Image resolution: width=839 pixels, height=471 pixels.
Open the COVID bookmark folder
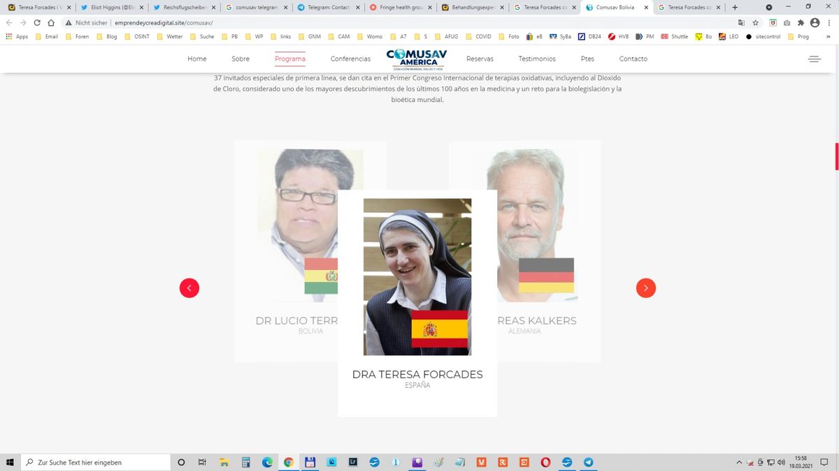point(479,36)
